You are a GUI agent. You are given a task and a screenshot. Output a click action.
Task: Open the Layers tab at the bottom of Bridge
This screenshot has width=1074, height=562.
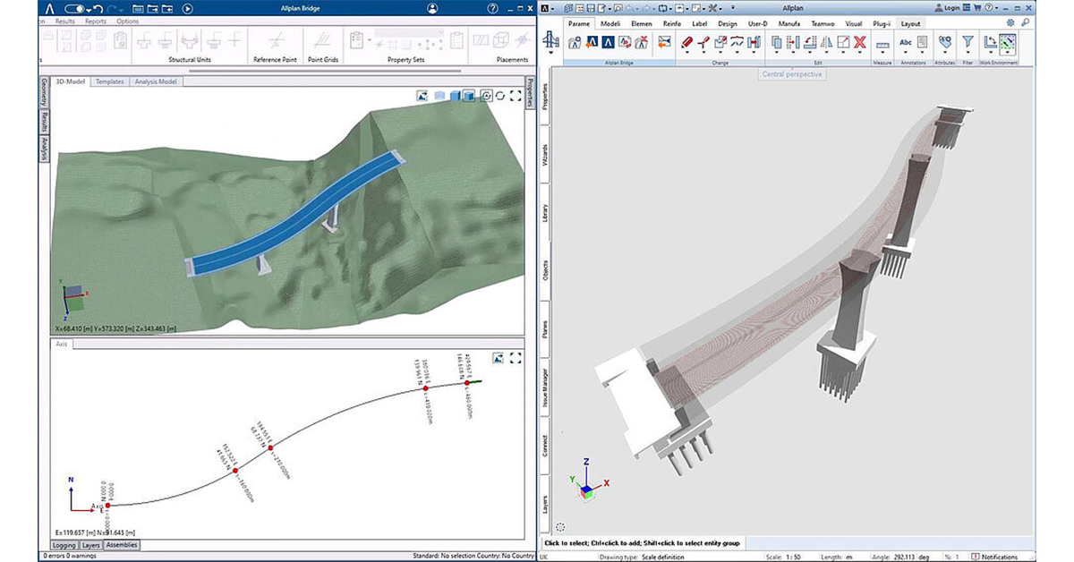tap(90, 545)
